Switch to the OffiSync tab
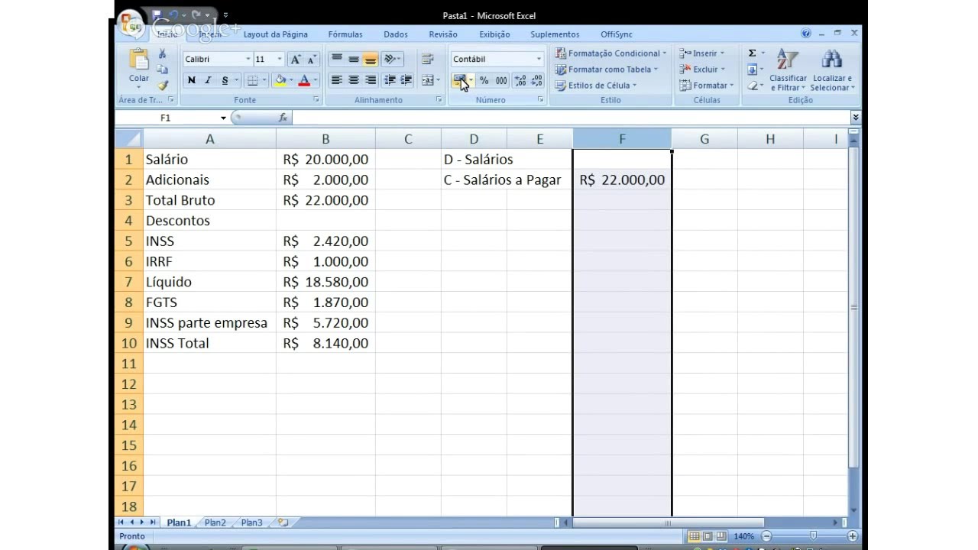978x550 pixels. tap(617, 34)
